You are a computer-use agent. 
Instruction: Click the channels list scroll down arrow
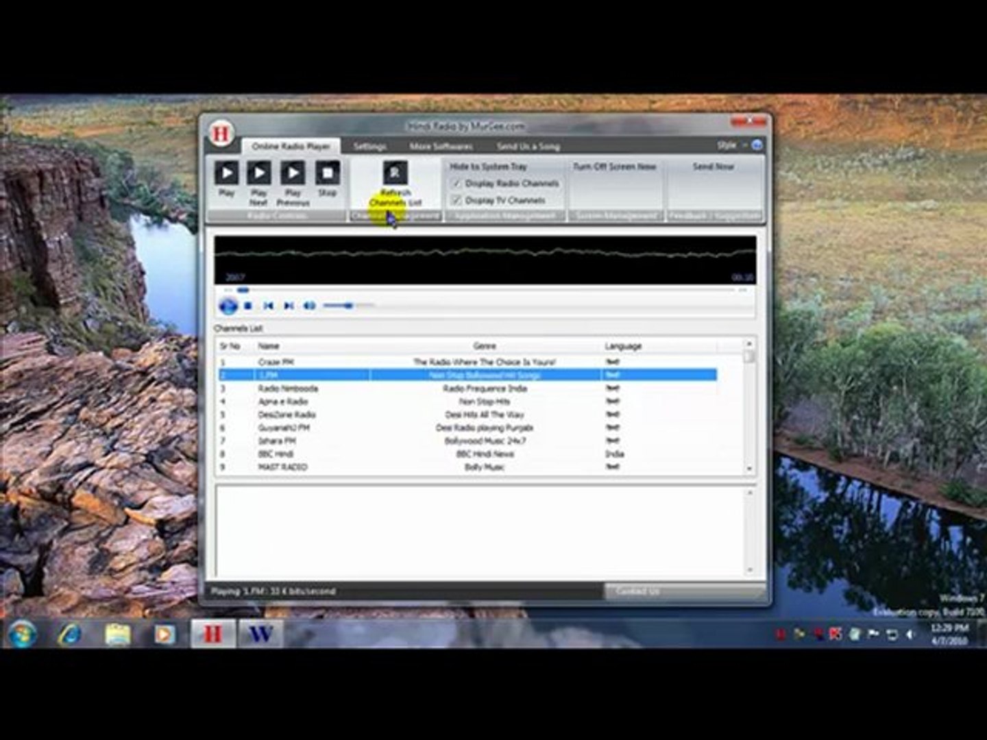749,469
